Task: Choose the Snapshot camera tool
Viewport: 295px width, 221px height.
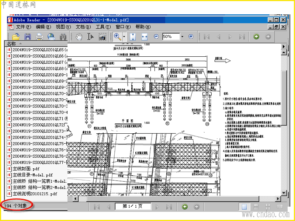Action: click(x=102, y=37)
